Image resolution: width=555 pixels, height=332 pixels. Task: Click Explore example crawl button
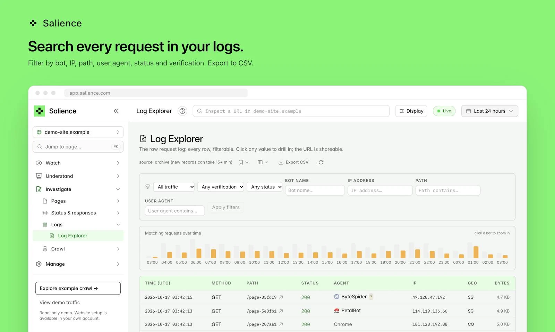tap(78, 288)
